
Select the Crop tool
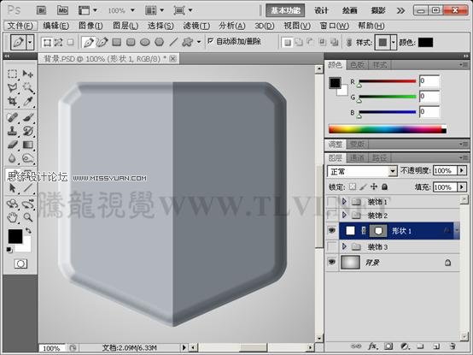[12, 101]
